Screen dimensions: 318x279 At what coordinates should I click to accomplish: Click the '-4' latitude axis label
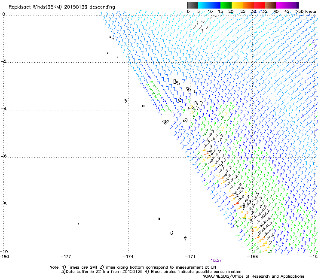click(x=3, y=109)
